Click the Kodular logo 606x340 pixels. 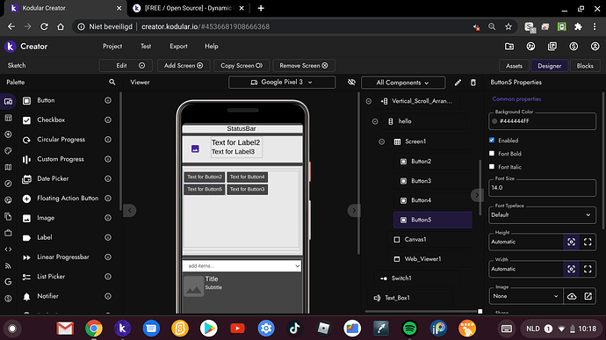coord(10,47)
